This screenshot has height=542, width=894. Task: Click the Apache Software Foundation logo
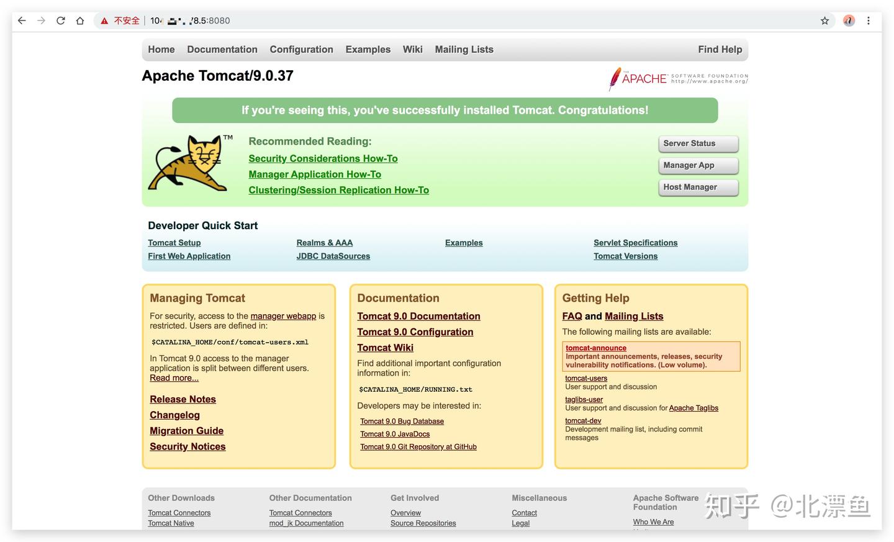pos(679,79)
